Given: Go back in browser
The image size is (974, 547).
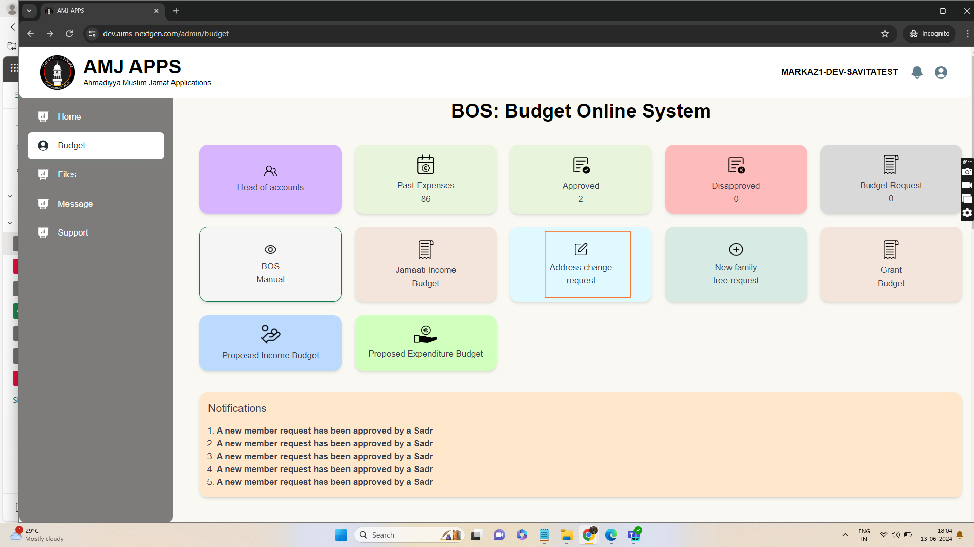Looking at the screenshot, I should point(31,34).
